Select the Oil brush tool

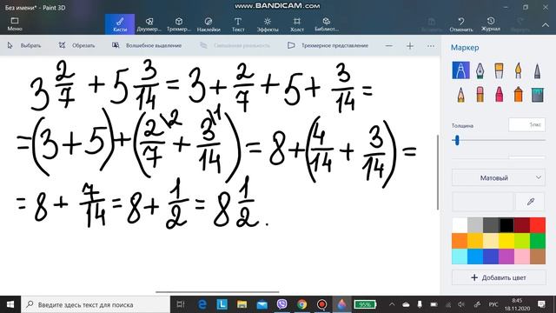(499, 70)
